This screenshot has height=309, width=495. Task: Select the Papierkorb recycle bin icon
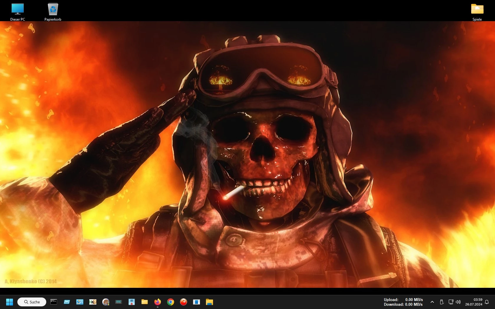(53, 12)
